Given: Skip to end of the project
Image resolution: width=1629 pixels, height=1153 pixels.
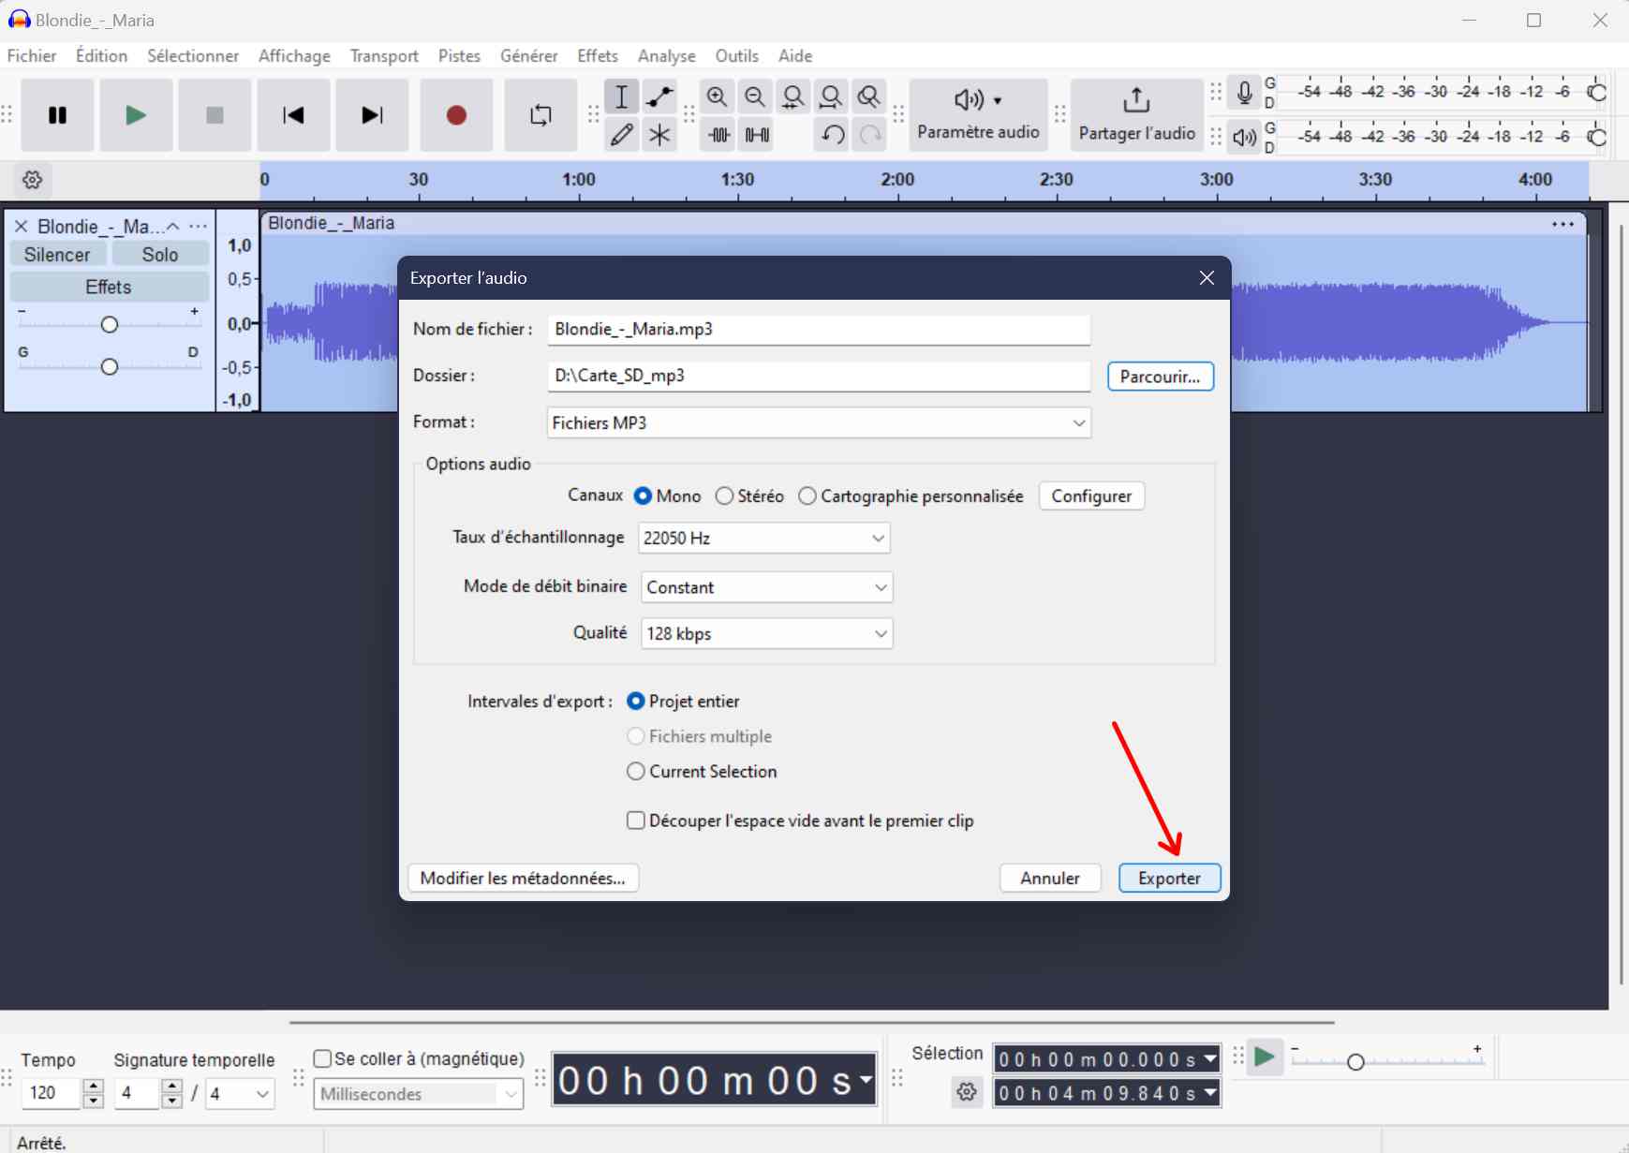Looking at the screenshot, I should pyautogui.click(x=372, y=115).
